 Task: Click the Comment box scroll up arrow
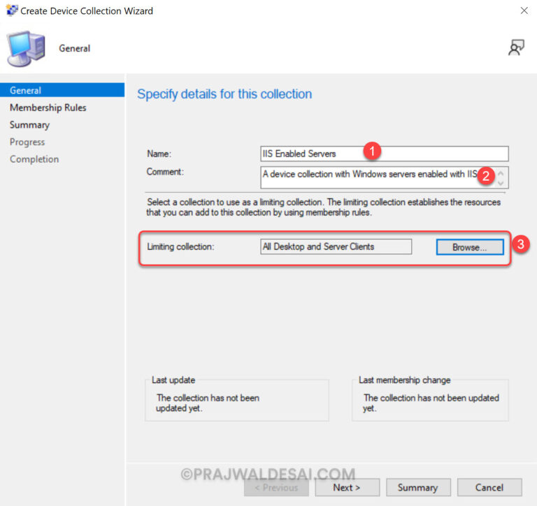pyautogui.click(x=501, y=173)
